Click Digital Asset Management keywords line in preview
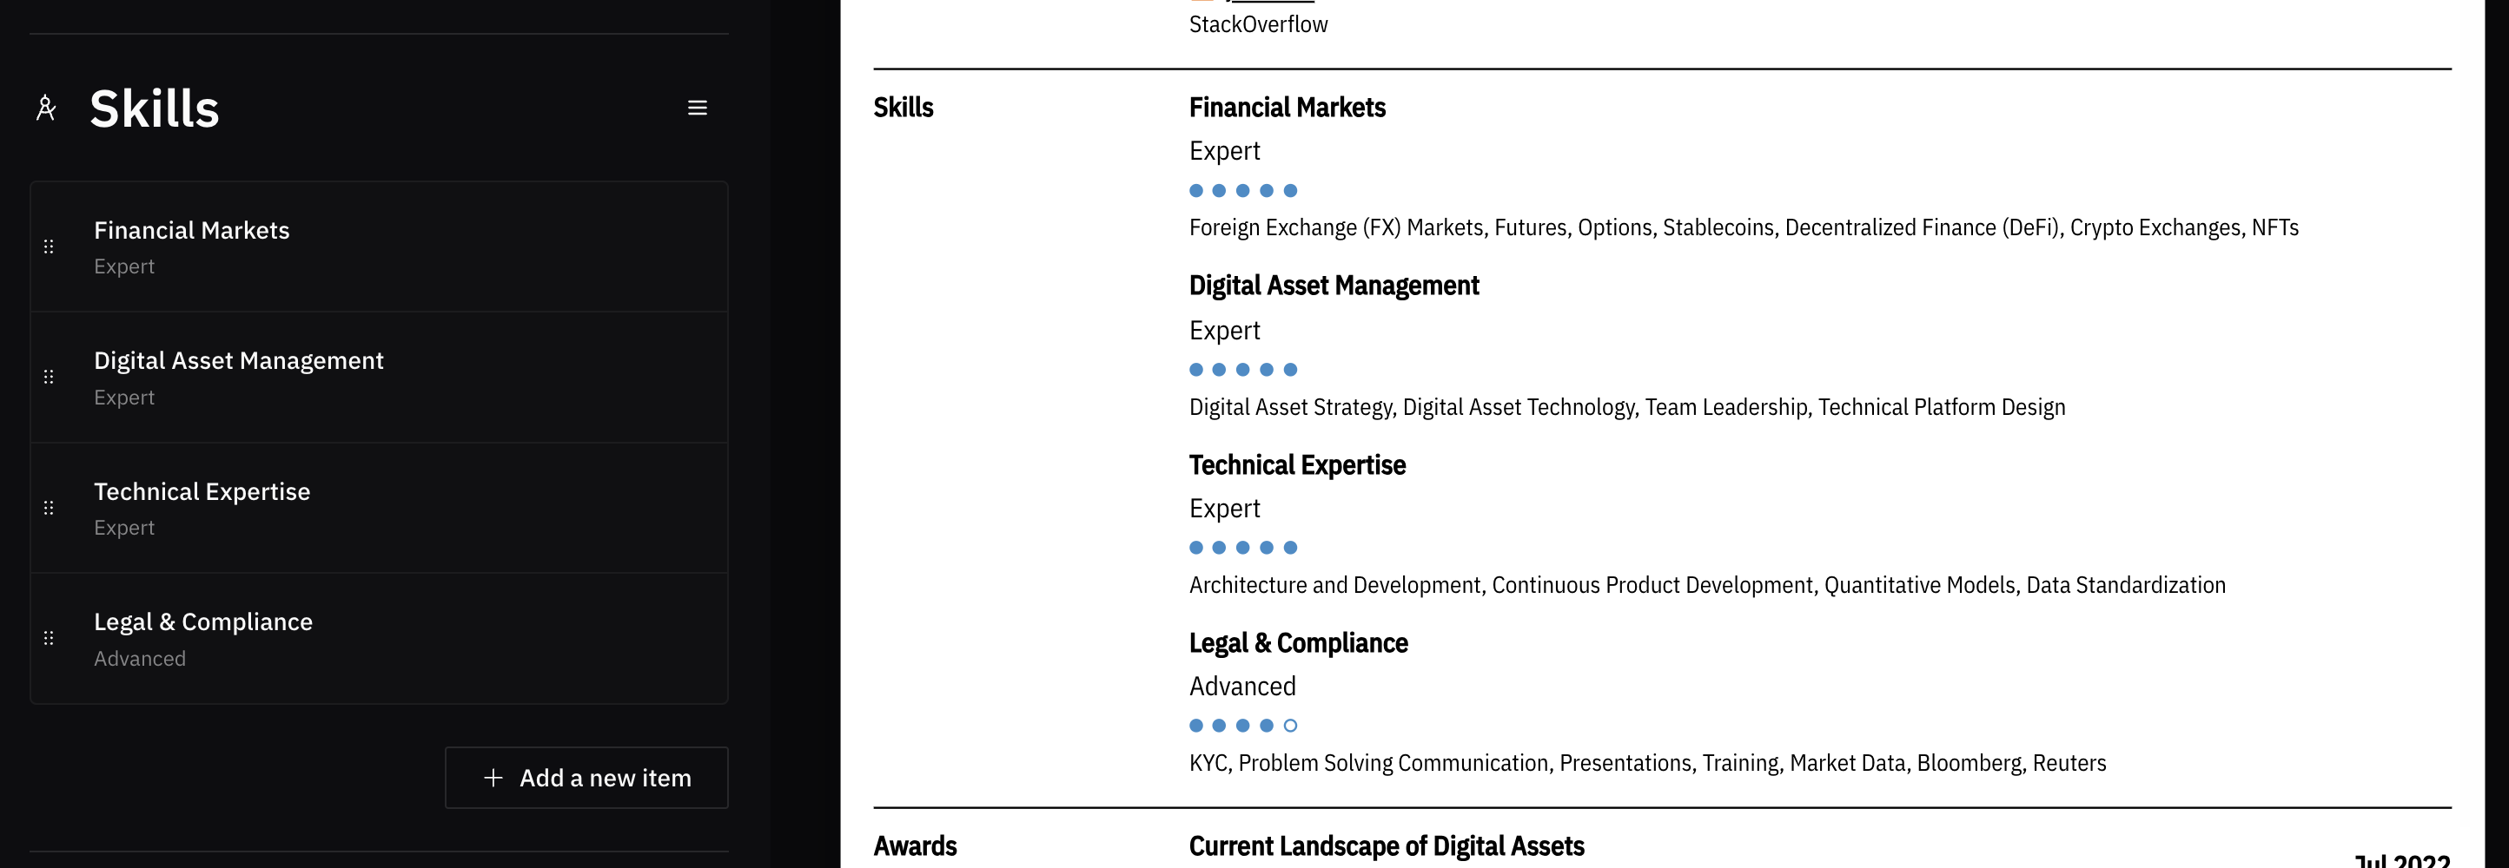 1626,407
